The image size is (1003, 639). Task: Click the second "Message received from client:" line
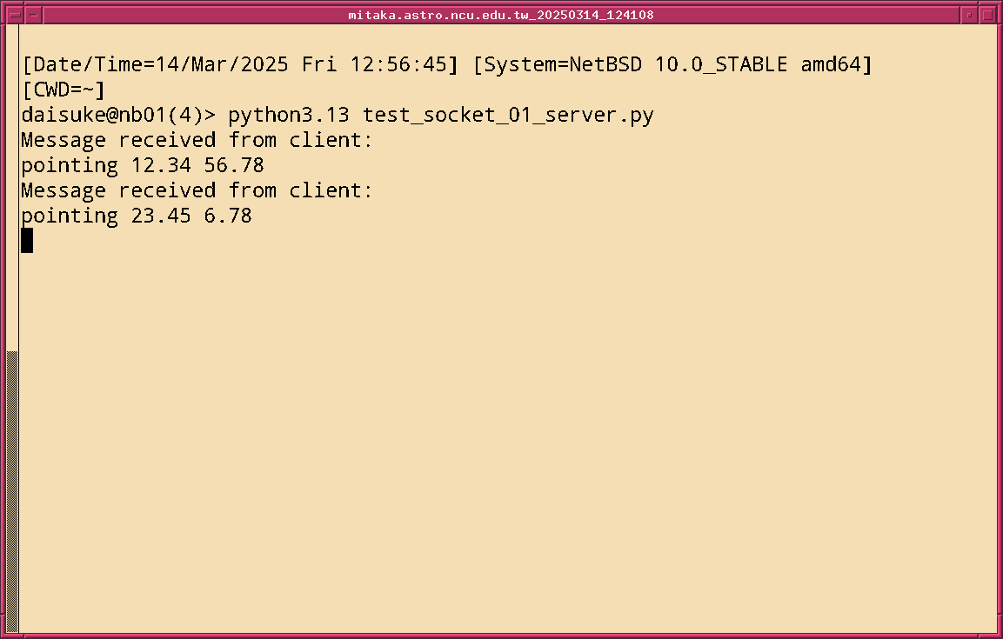click(197, 190)
